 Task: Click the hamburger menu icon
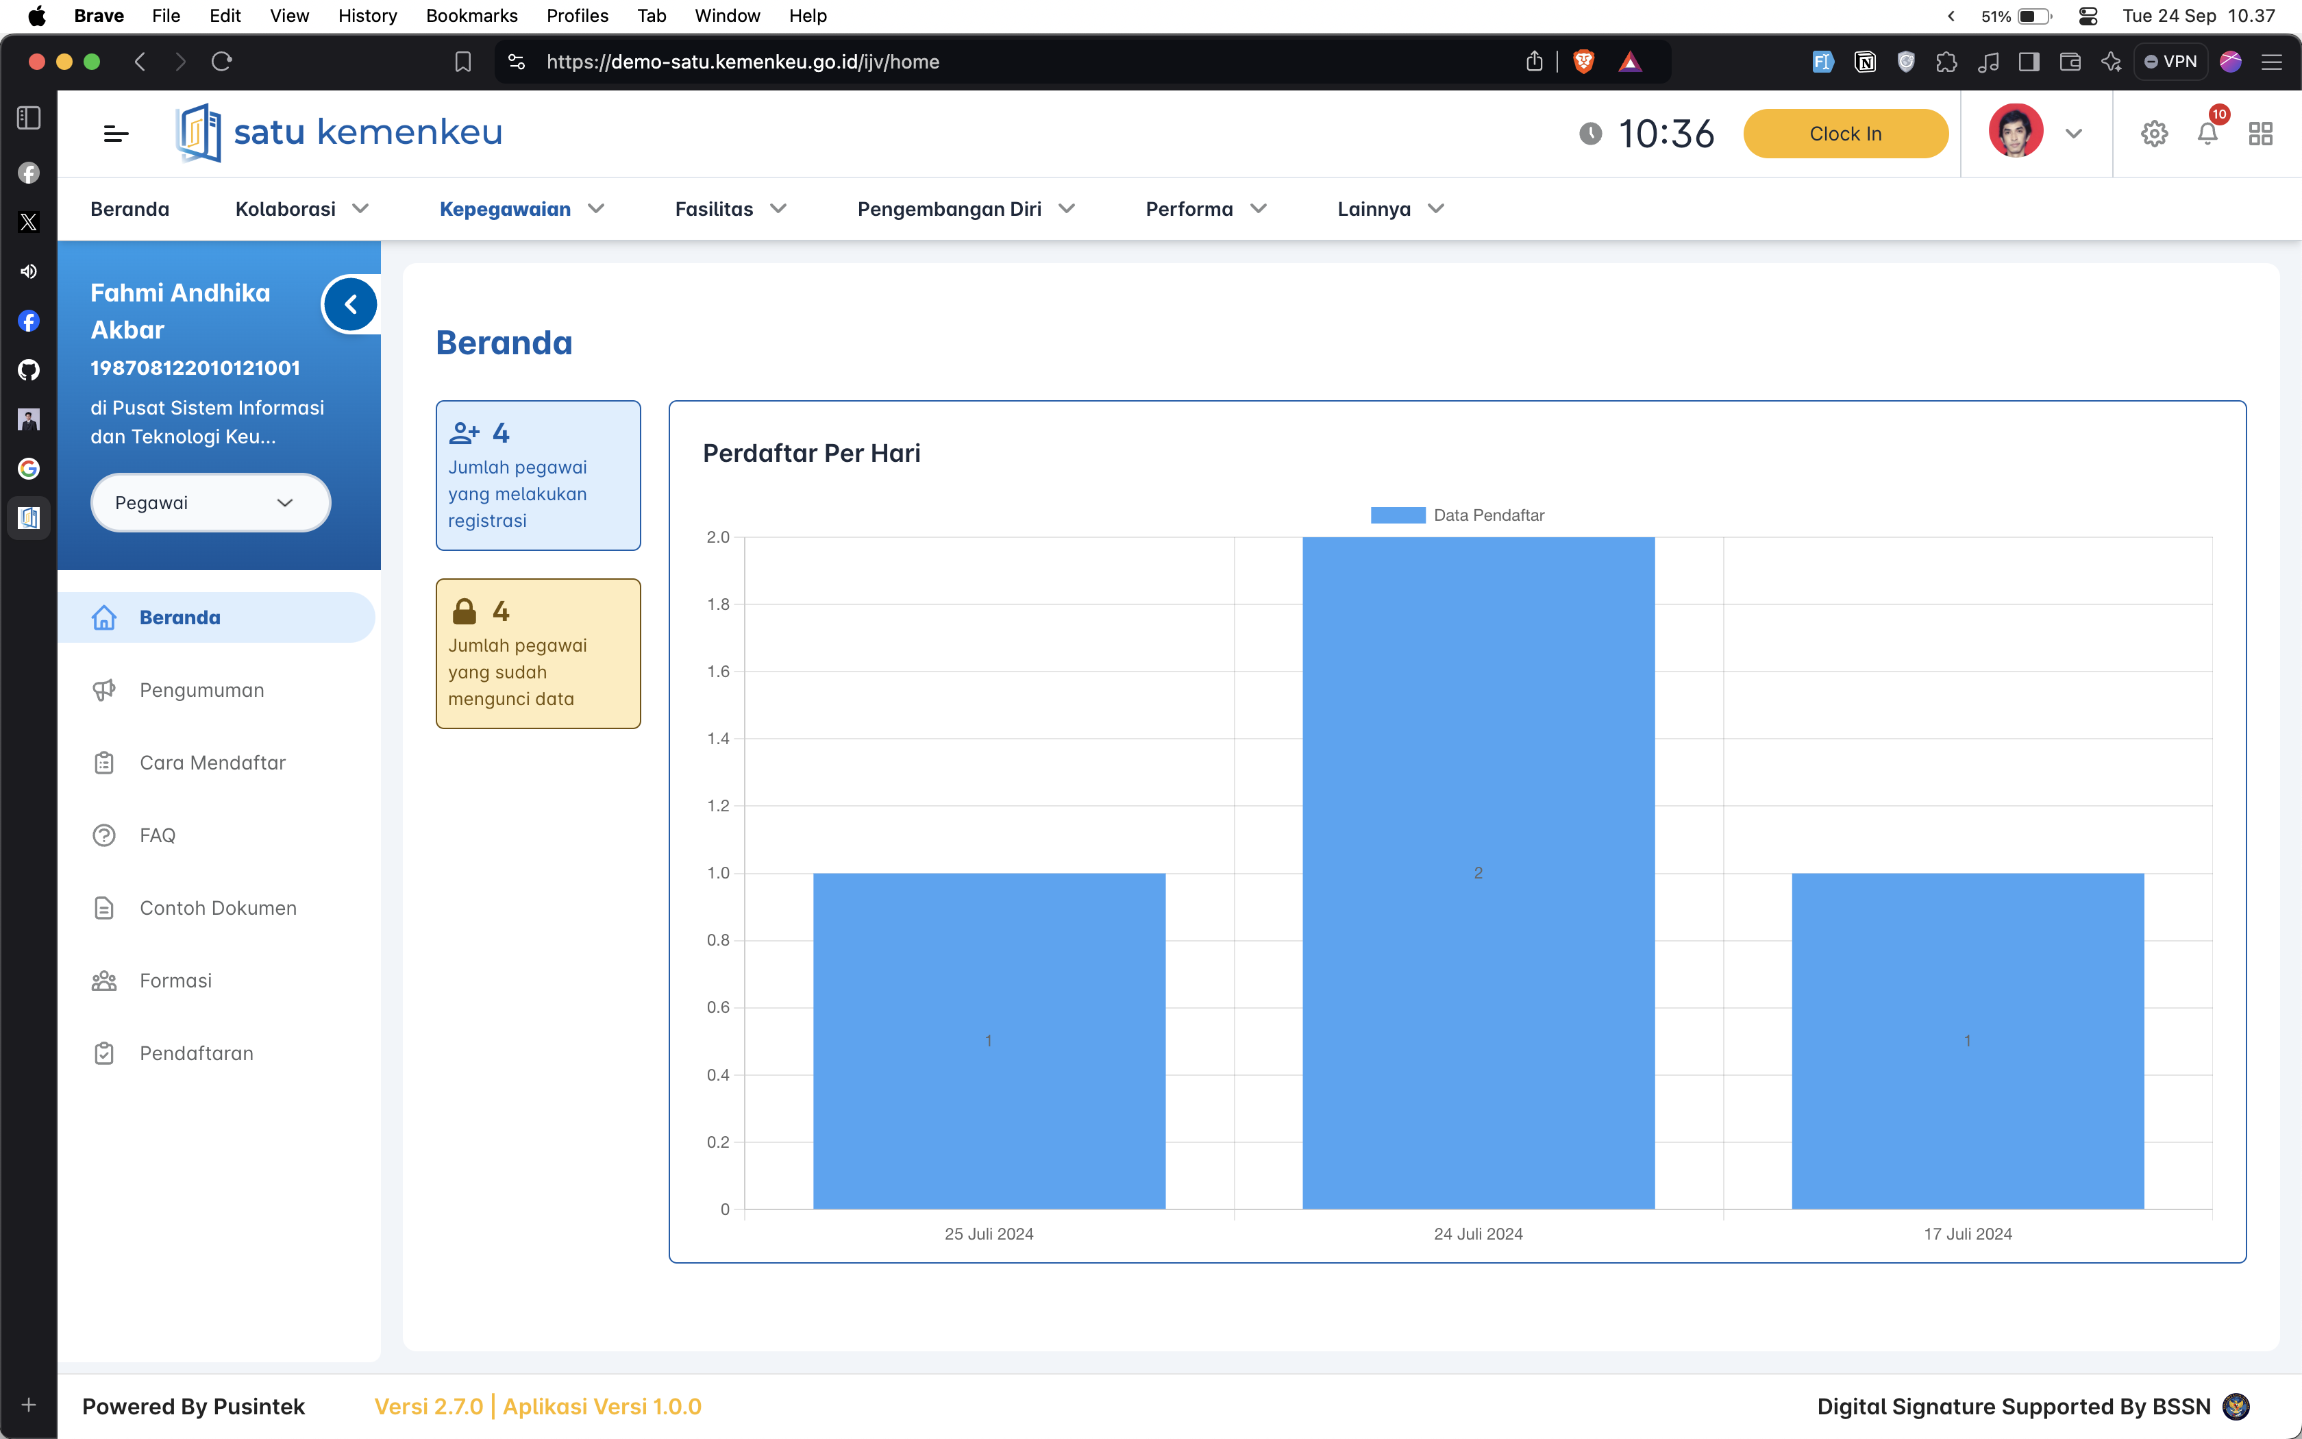click(x=116, y=134)
